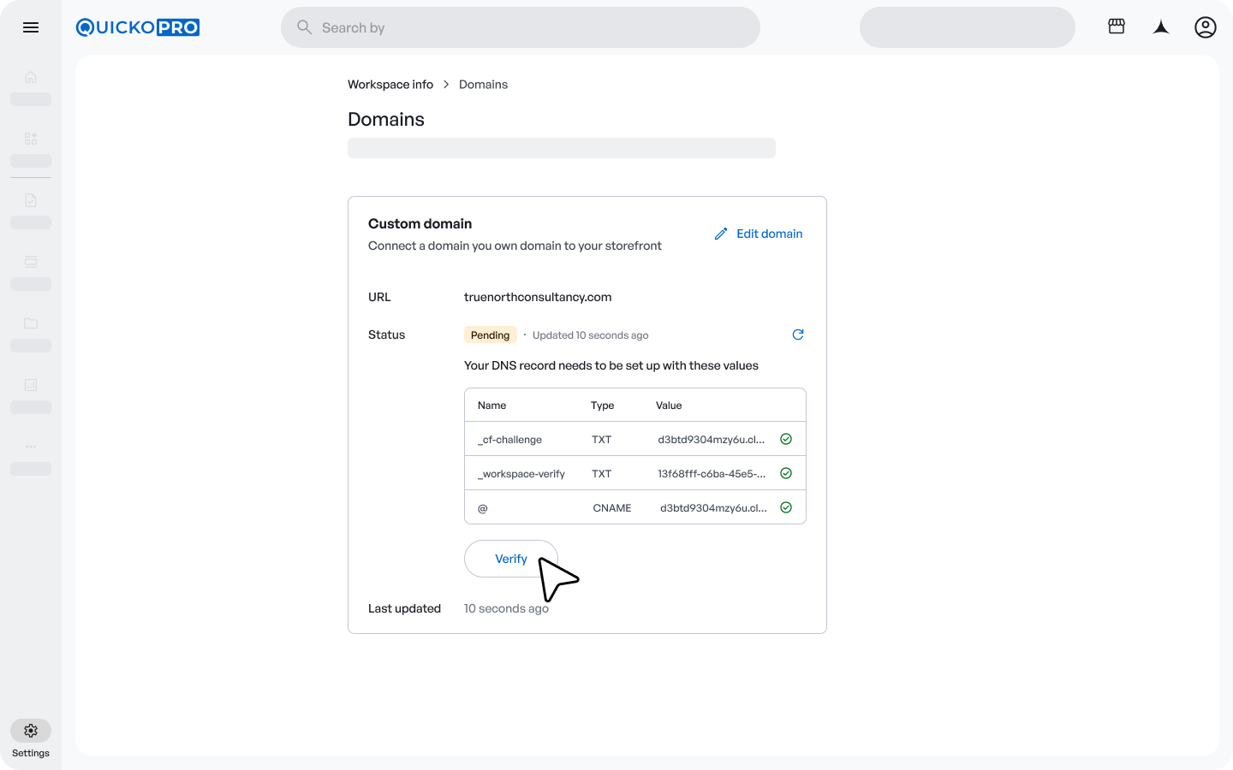Image resolution: width=1233 pixels, height=770 pixels.
Task: Click the Home icon in sidebar
Action: click(x=31, y=78)
